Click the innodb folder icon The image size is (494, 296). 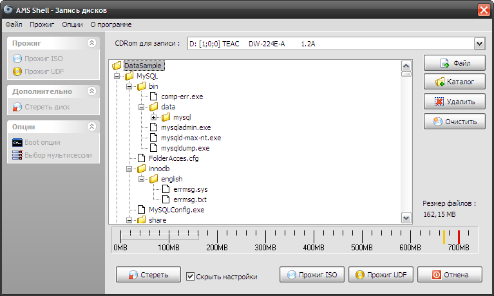click(x=142, y=169)
